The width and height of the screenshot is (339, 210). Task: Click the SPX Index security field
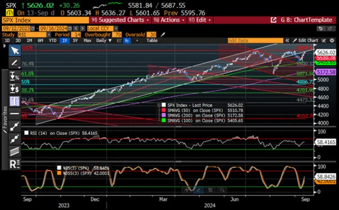tap(46, 20)
